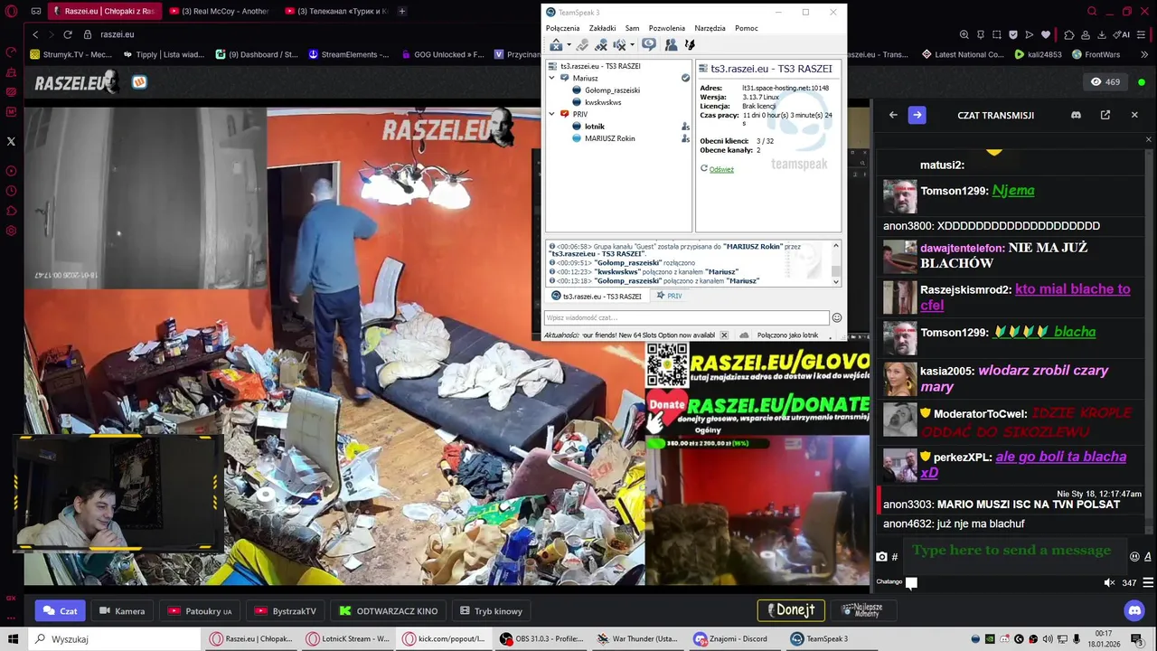Open the ad blocker shield icon

pyautogui.click(x=1012, y=34)
